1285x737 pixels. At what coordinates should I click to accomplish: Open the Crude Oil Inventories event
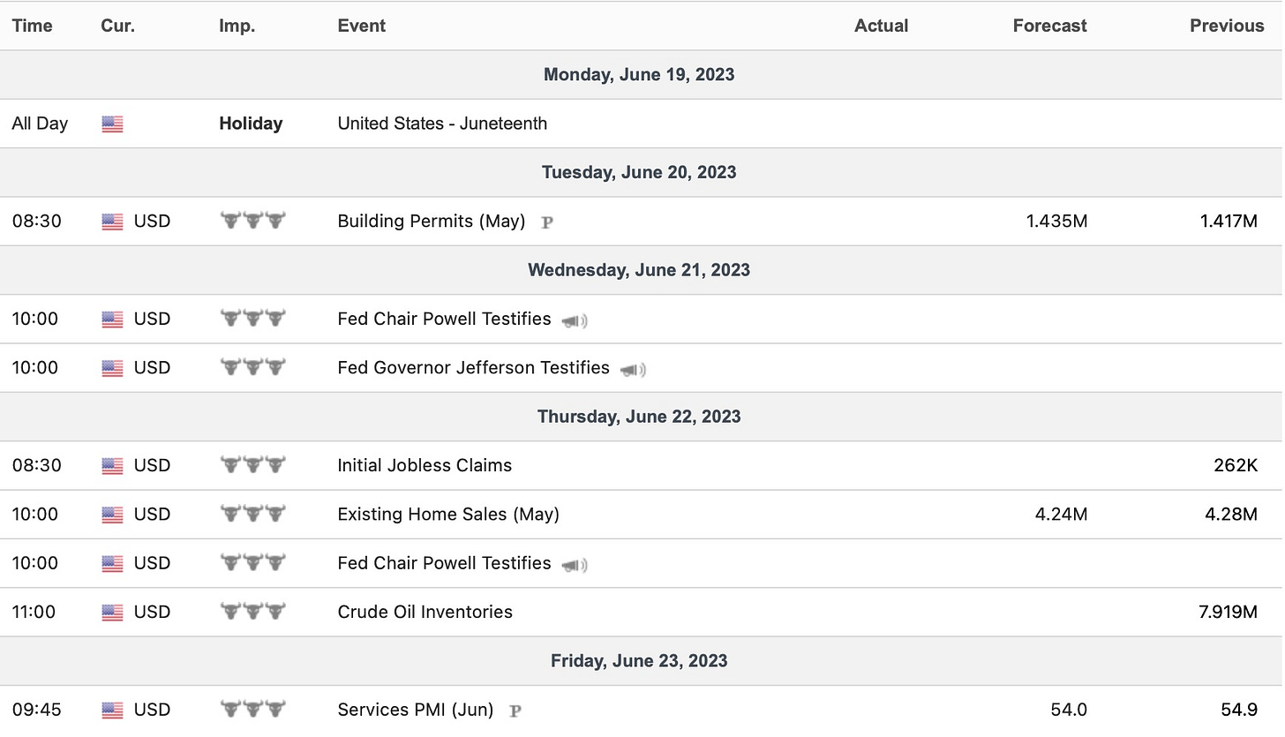point(425,612)
